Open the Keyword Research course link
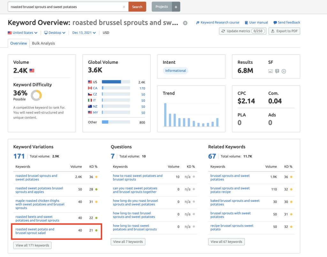The image size is (327, 257). (218, 22)
